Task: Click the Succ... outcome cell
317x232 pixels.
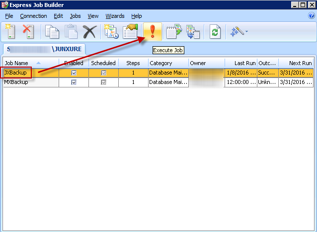Action: [268, 73]
